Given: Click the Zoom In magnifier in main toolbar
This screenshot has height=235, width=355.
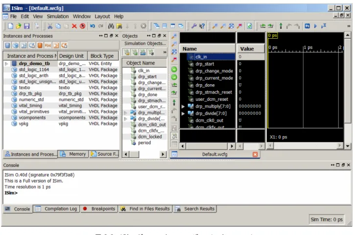Looking at the screenshot, I should pos(215,26).
